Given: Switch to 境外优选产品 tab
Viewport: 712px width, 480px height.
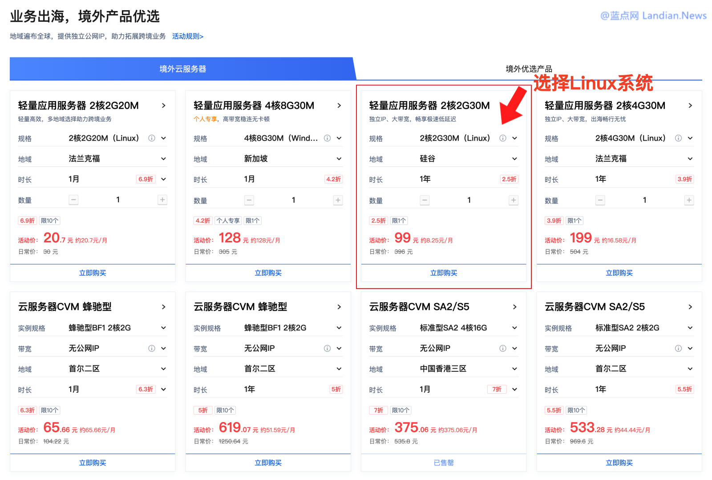Looking at the screenshot, I should (529, 69).
